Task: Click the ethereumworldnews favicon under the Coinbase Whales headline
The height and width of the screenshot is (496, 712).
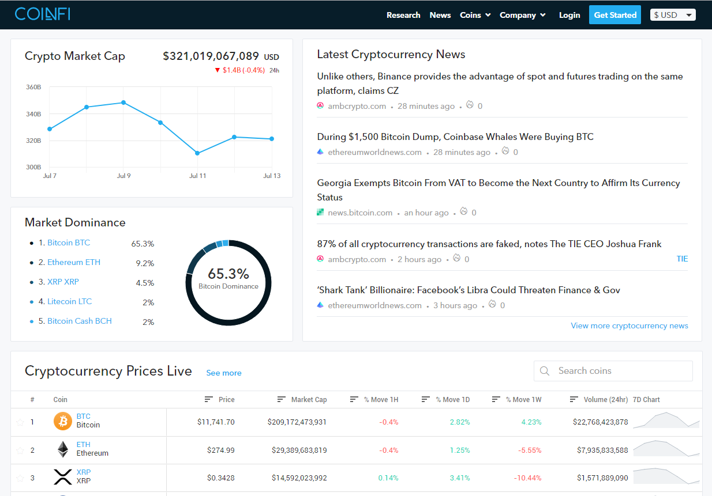Action: tap(321, 152)
